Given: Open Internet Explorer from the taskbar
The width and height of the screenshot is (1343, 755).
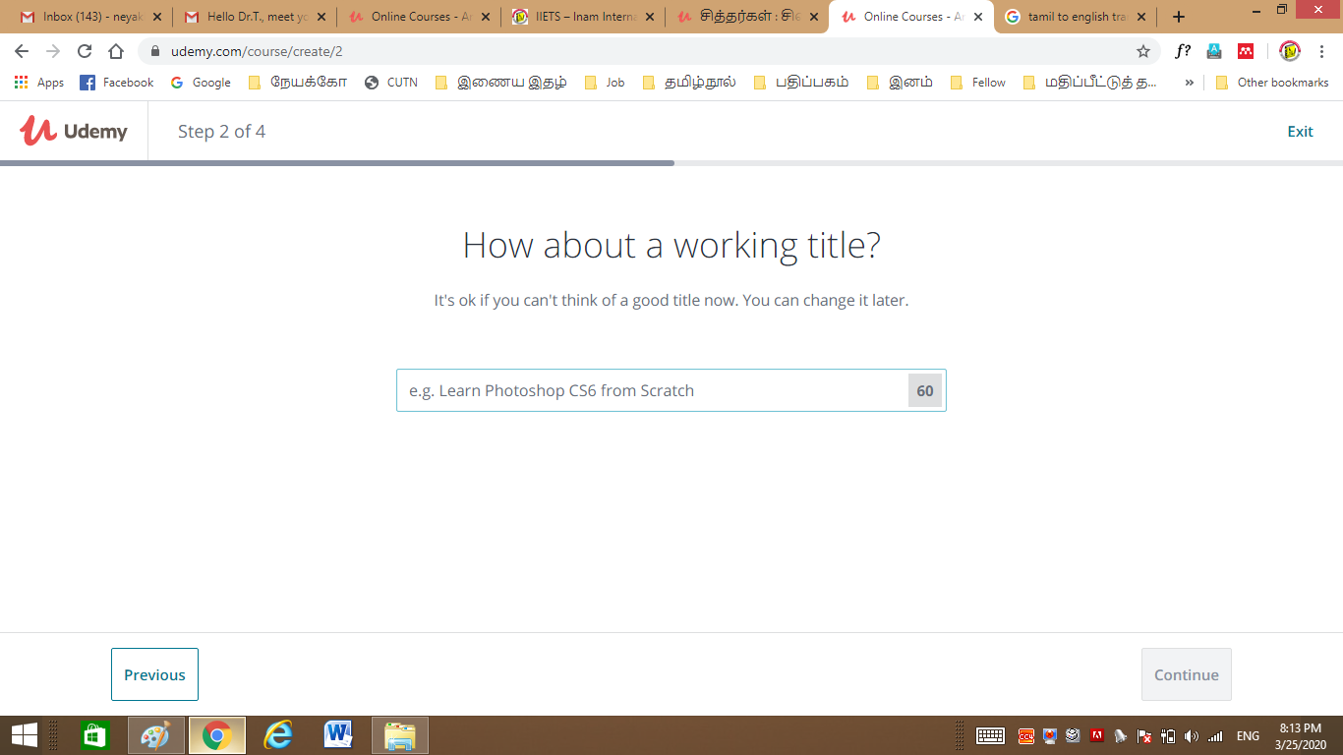Looking at the screenshot, I should pyautogui.click(x=278, y=735).
